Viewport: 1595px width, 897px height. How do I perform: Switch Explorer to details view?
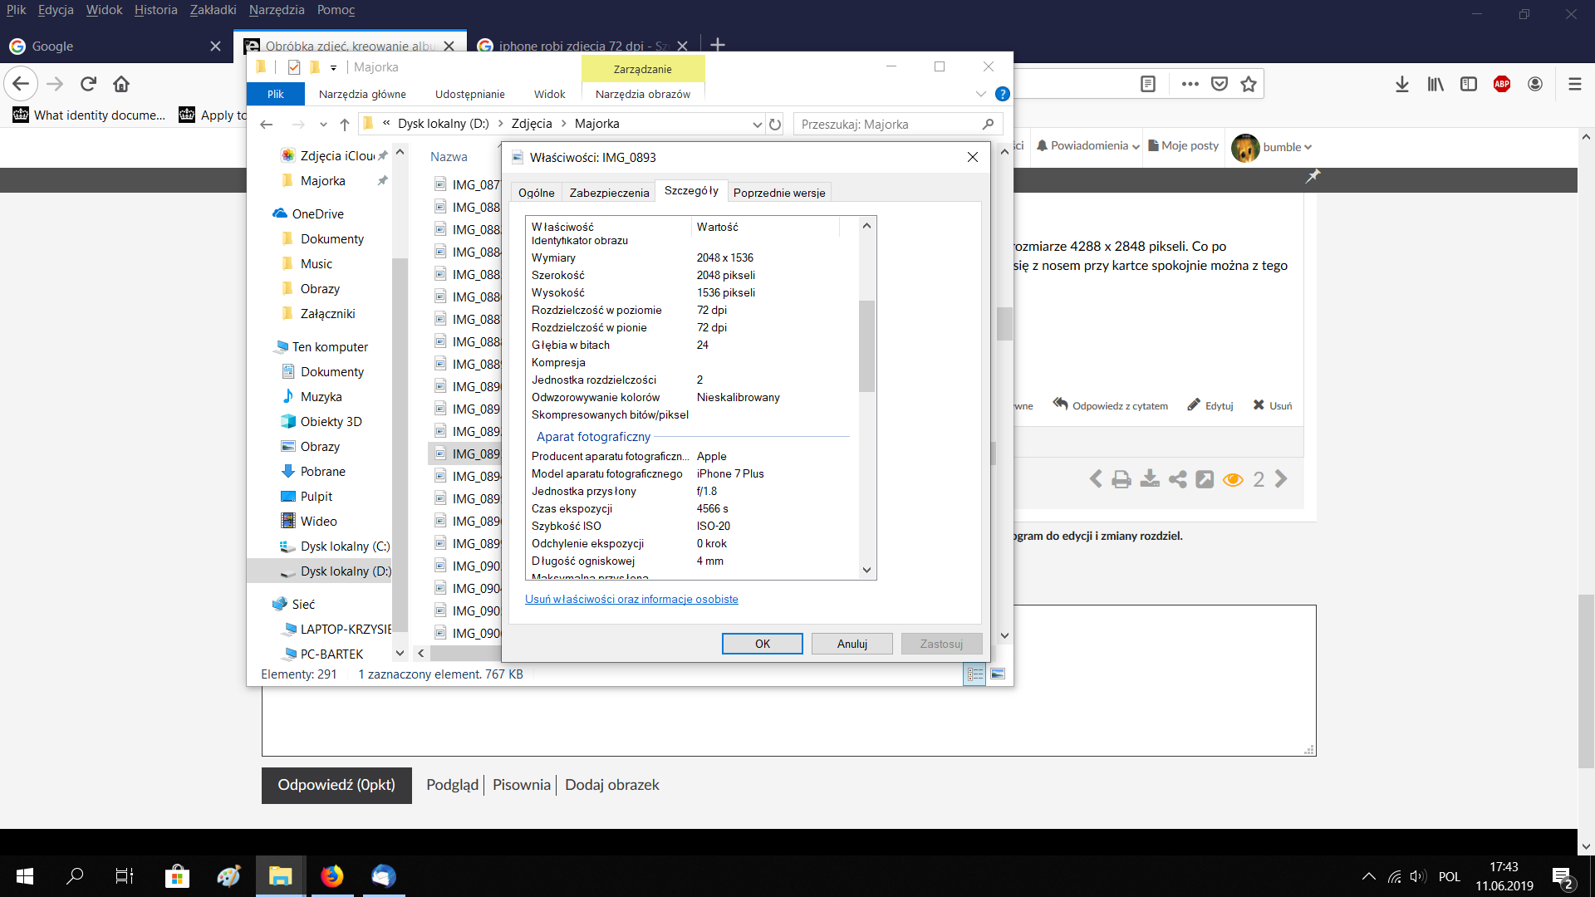coord(974,674)
